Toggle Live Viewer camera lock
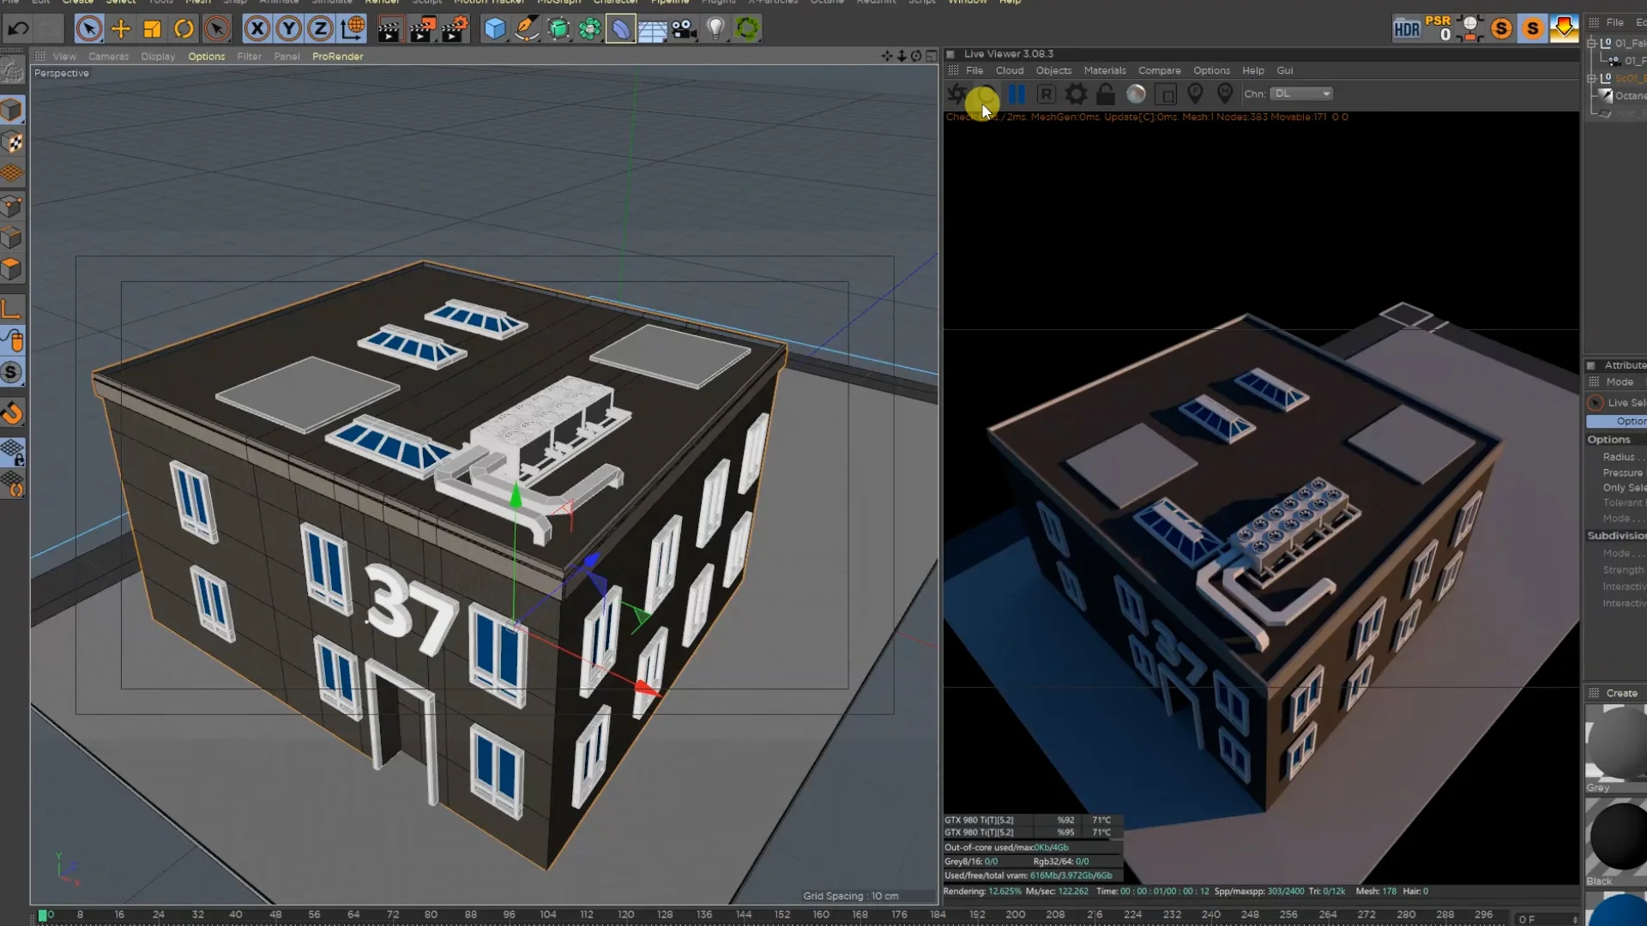This screenshot has height=926, width=1647. click(x=1106, y=94)
